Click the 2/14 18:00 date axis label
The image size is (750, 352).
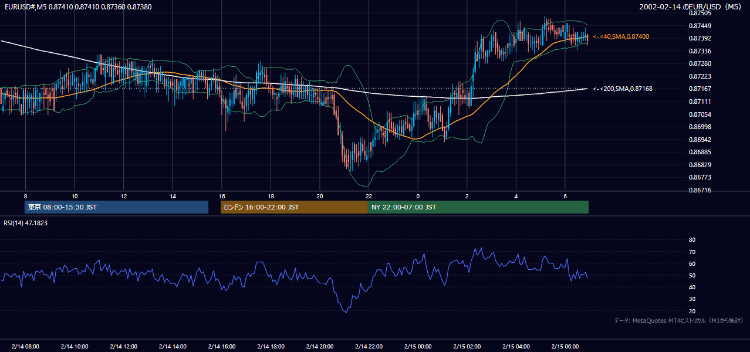(271, 346)
